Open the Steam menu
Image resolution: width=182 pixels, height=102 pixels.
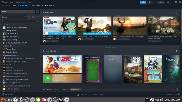(5, 2)
